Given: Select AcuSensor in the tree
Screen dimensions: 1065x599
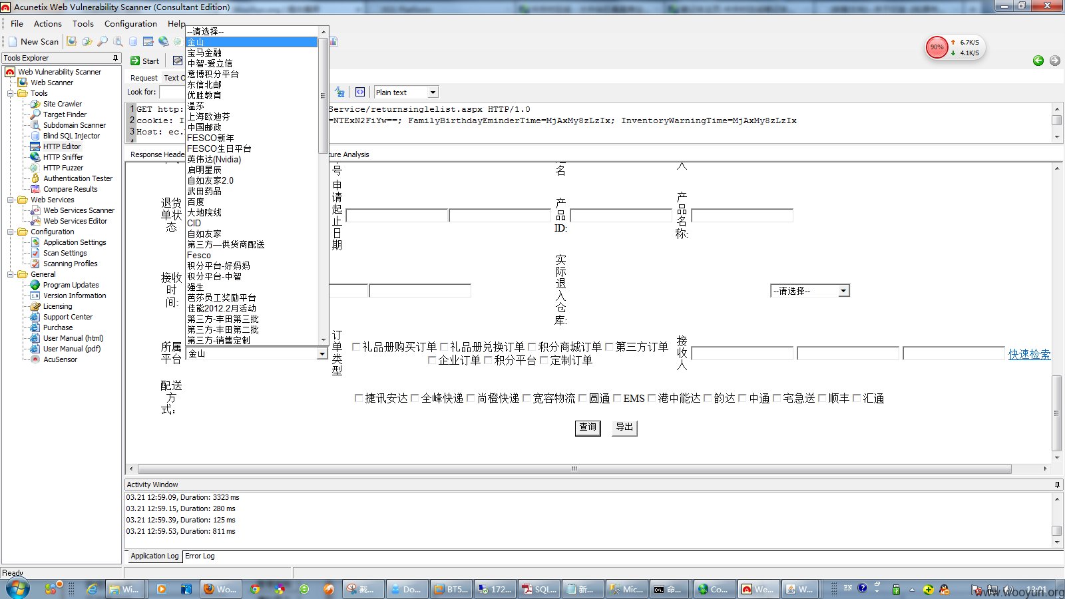Looking at the screenshot, I should [x=60, y=359].
